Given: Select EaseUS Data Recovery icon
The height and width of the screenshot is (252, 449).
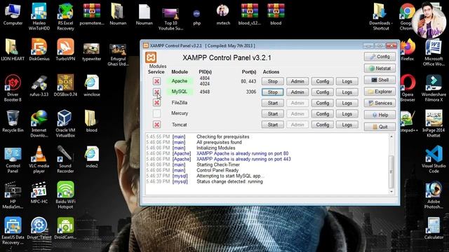Looking at the screenshot, I should click(13, 231).
